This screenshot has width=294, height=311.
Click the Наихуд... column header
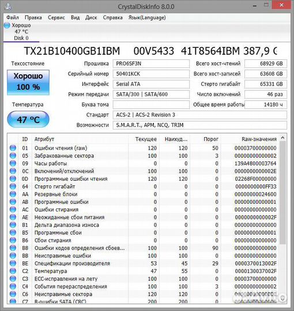pos(175,139)
